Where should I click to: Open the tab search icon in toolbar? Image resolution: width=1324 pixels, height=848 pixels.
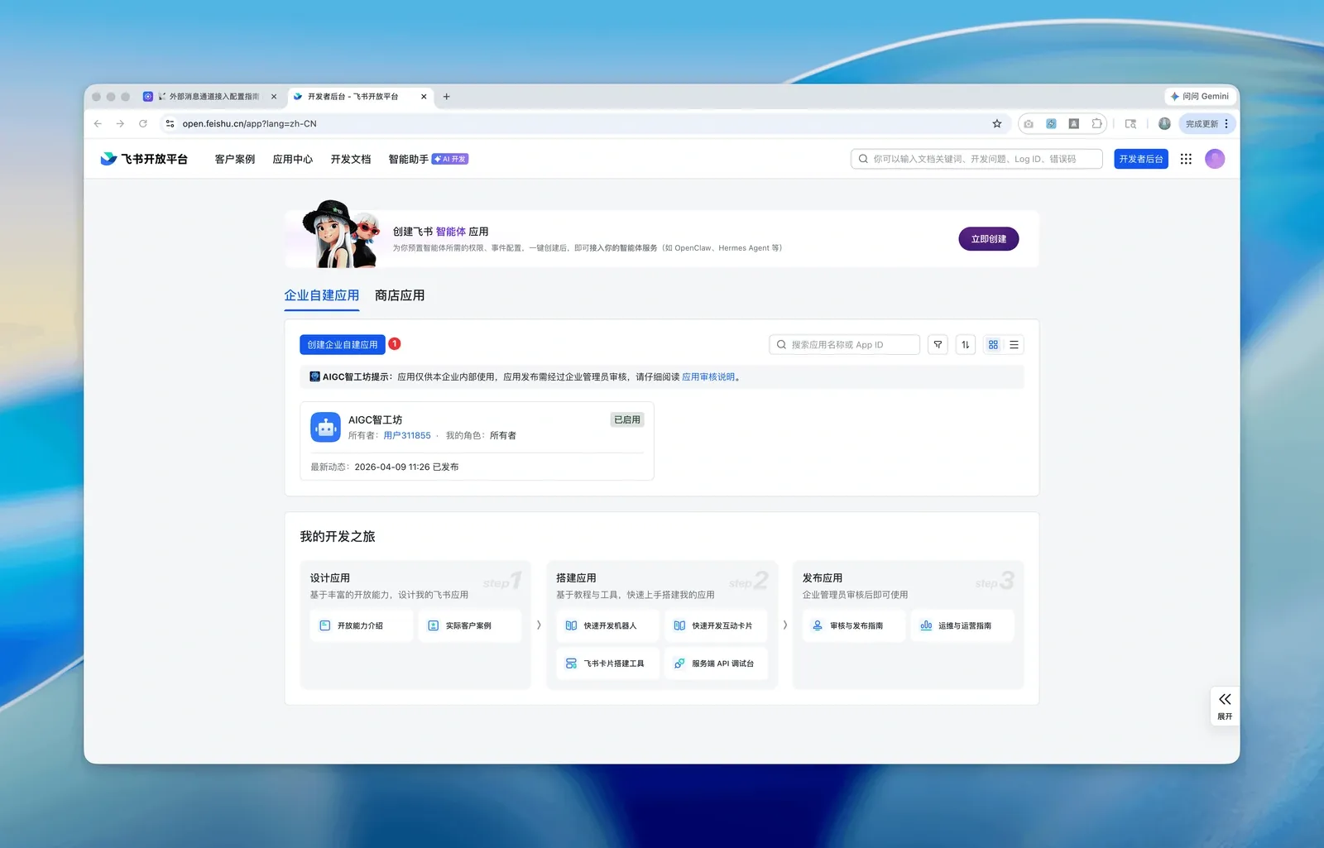1130,123
